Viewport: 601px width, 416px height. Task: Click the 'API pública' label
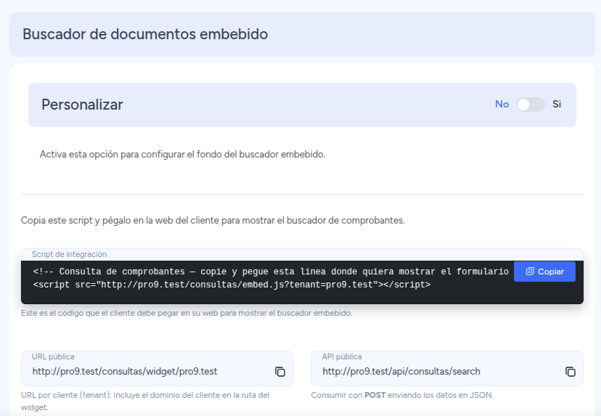pyautogui.click(x=342, y=356)
